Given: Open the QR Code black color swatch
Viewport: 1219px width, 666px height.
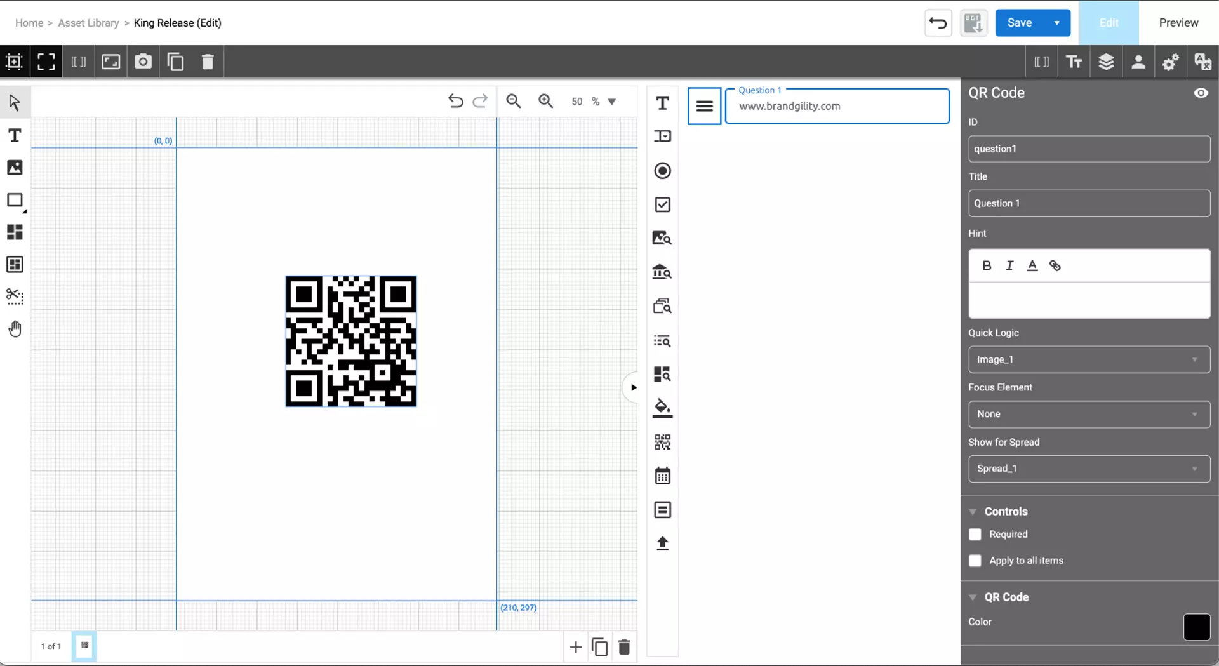Looking at the screenshot, I should pos(1197,627).
